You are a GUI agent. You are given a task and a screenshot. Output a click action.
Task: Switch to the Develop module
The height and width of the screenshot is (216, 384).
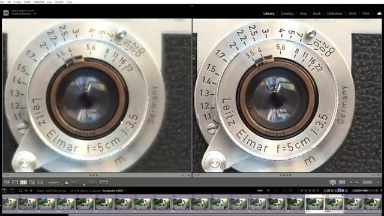[x=287, y=14]
